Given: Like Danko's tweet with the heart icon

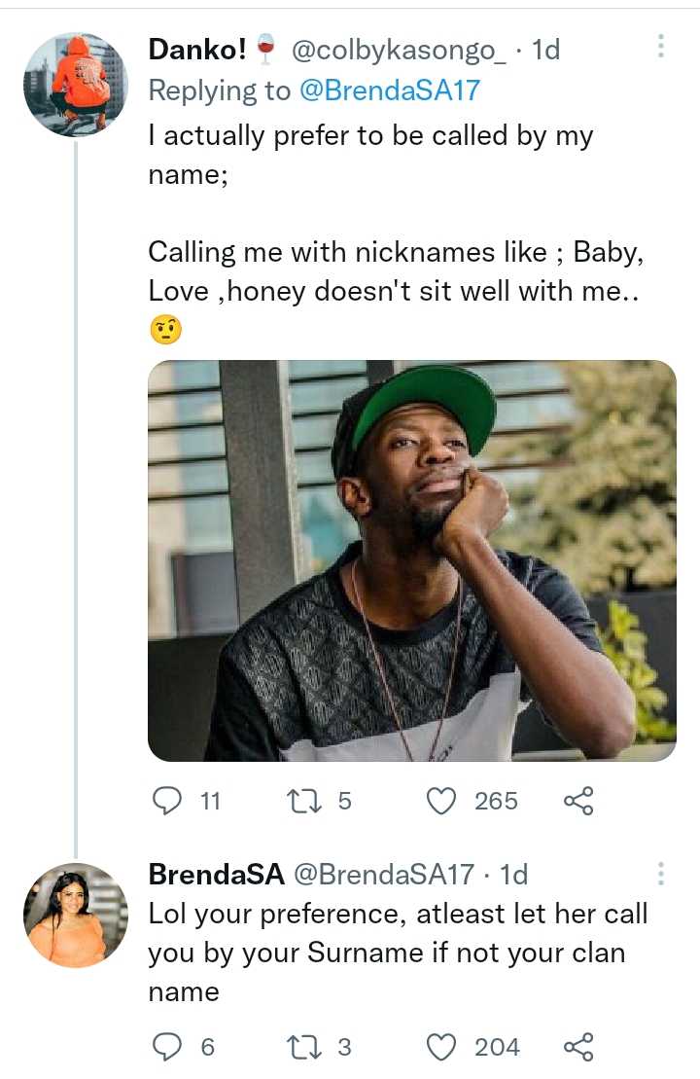Looking at the screenshot, I should pyautogui.click(x=442, y=801).
